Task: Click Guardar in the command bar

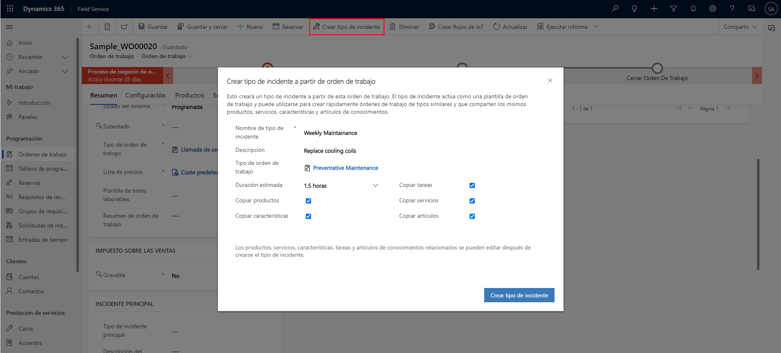Action: 153,27
